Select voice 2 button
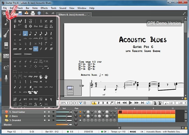Image resolution: width=189 pixels, height=135 pixels. tap(99, 103)
